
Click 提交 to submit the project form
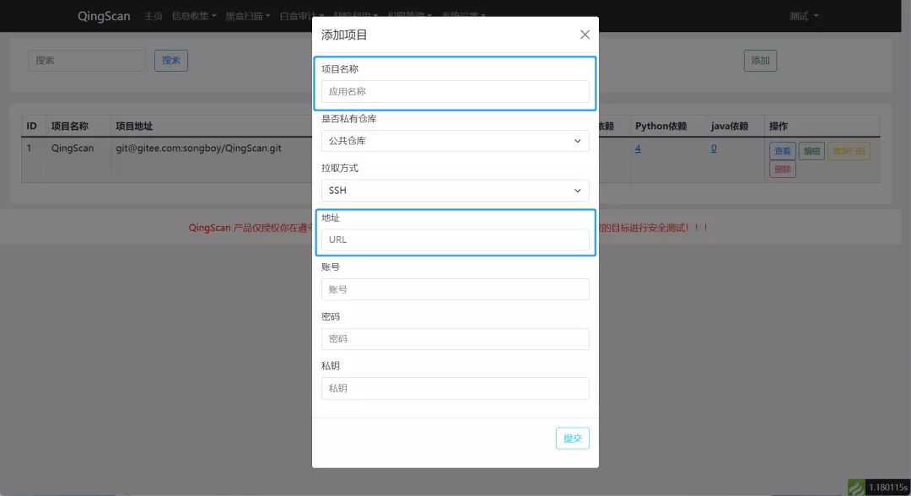tap(572, 438)
